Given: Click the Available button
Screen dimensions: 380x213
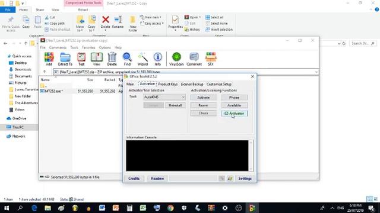Looking at the screenshot, I should 234,105.
